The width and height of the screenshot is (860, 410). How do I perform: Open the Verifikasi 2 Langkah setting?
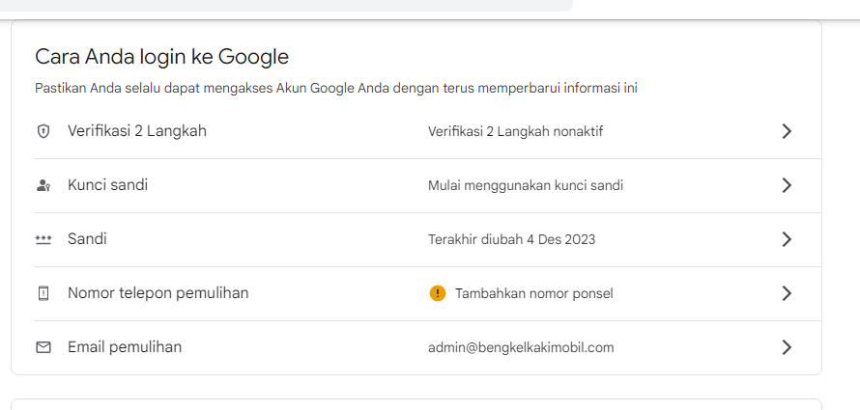coord(137,131)
